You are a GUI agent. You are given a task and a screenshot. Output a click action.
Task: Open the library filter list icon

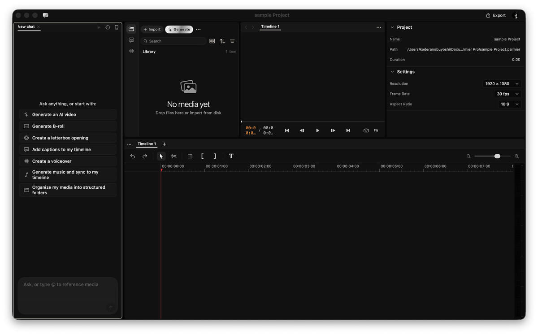coord(232,41)
